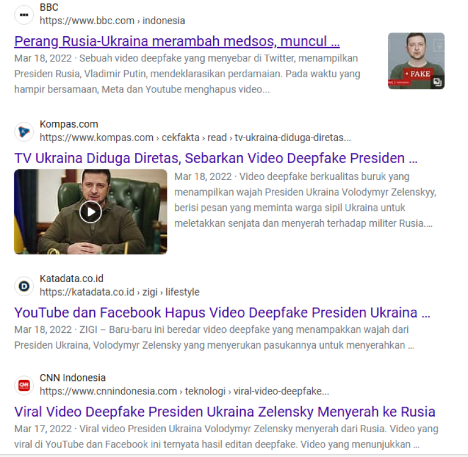Click the BBC site favicon
The image size is (468, 457).
[x=24, y=15]
